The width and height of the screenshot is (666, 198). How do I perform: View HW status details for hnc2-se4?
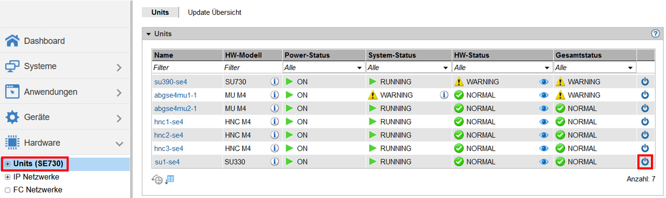(544, 135)
